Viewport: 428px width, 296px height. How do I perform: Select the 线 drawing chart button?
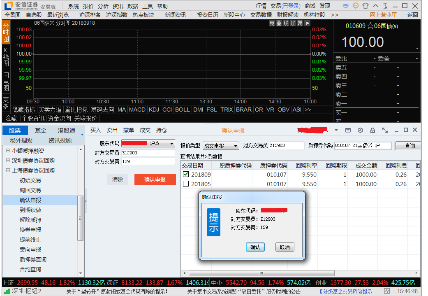pyautogui.click(x=286, y=23)
